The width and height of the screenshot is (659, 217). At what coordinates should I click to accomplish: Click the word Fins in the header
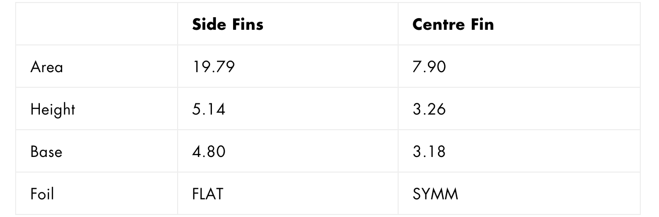(x=246, y=24)
